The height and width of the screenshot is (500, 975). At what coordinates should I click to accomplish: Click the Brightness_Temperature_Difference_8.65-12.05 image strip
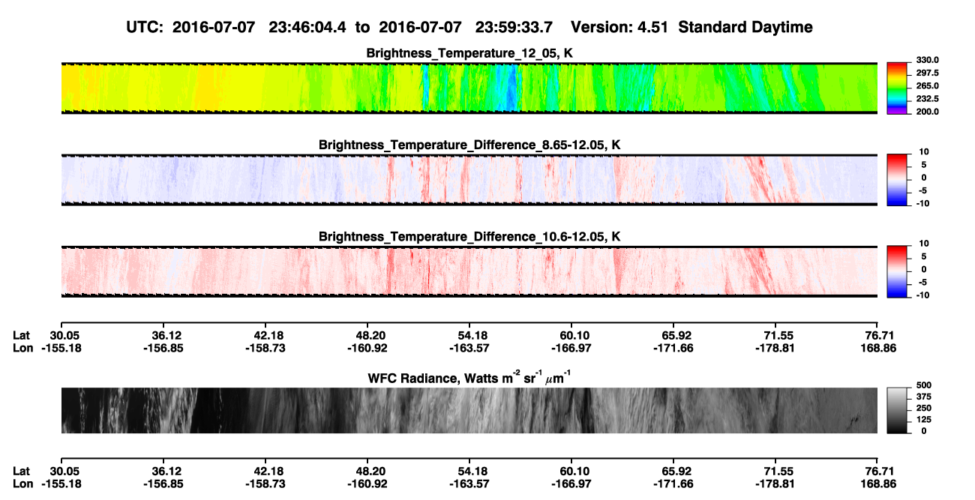click(x=469, y=180)
